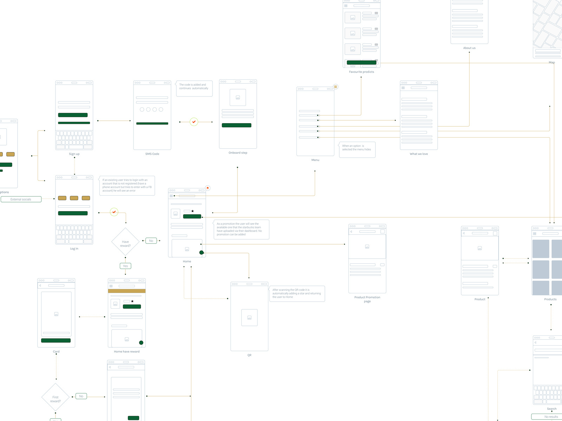Click the hamburger badge icon on the Menu screen
Screen dimensions: 562x421
(x=335, y=87)
